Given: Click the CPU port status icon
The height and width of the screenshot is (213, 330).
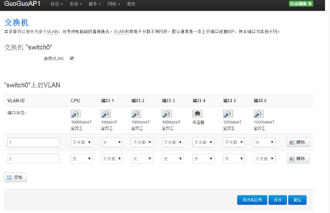Looking at the screenshot, I should [x=76, y=114].
